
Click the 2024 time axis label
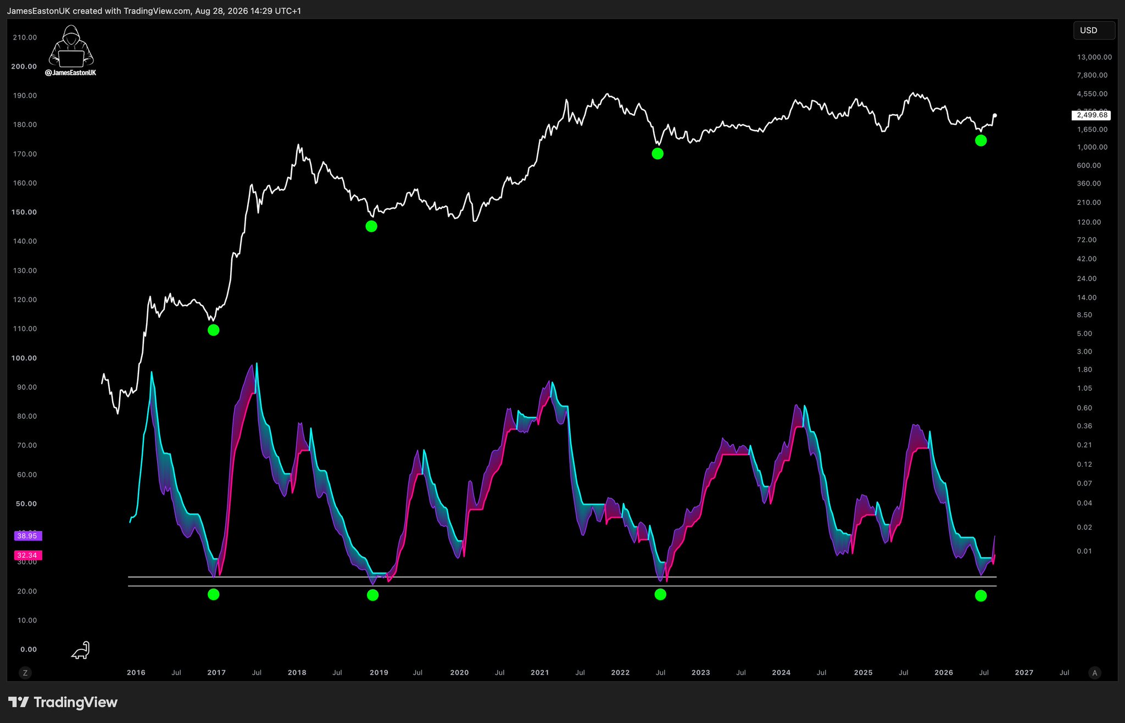781,672
